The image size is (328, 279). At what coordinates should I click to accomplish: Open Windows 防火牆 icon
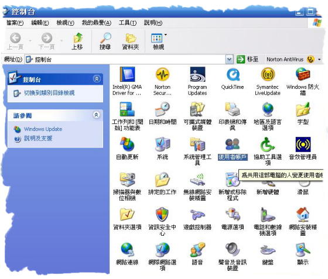click(303, 74)
